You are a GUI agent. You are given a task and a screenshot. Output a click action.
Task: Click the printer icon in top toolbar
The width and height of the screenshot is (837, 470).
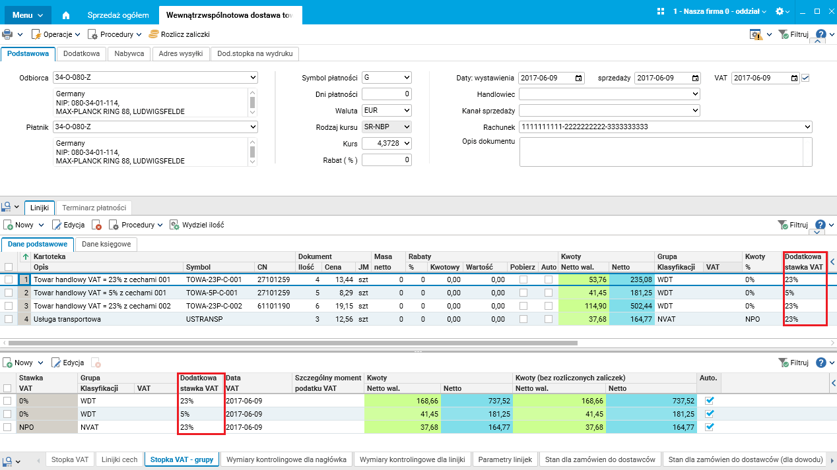(x=7, y=34)
